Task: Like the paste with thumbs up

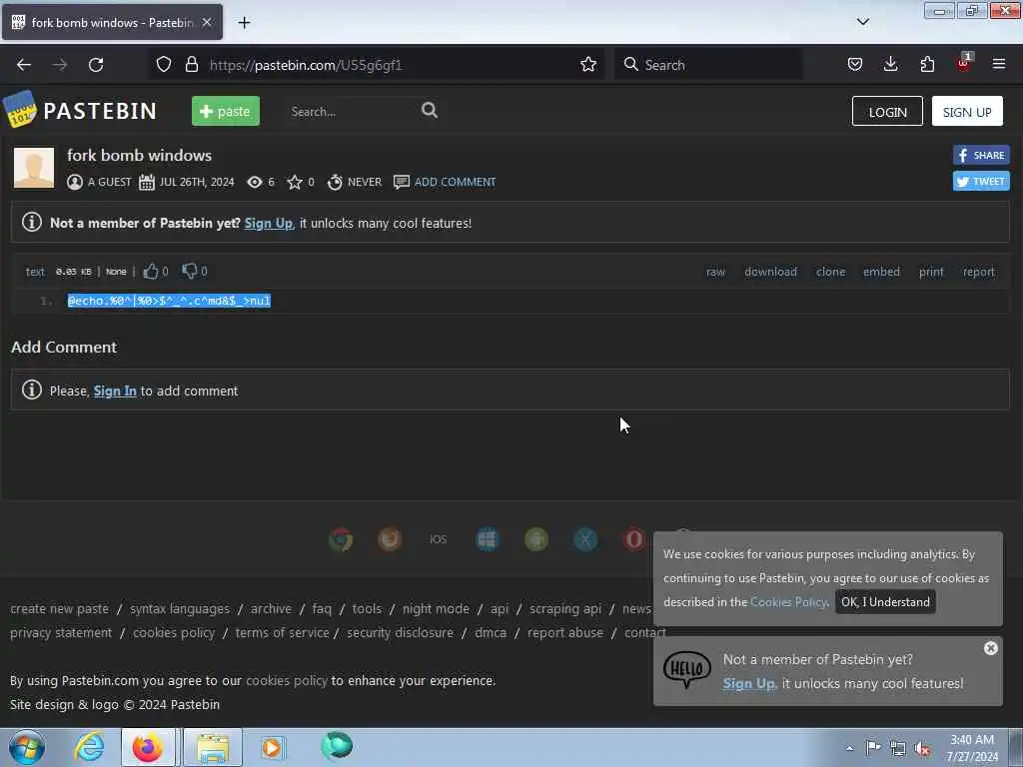Action: [x=151, y=272]
